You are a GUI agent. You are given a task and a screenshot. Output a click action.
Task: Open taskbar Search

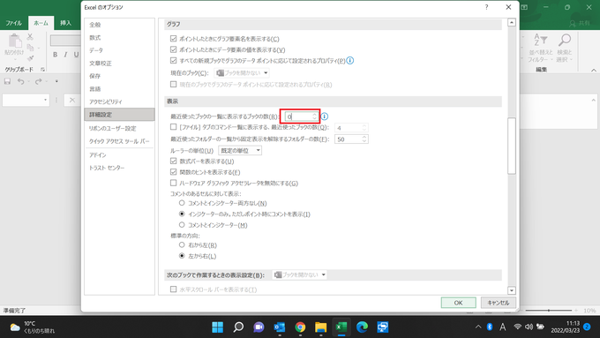238,327
